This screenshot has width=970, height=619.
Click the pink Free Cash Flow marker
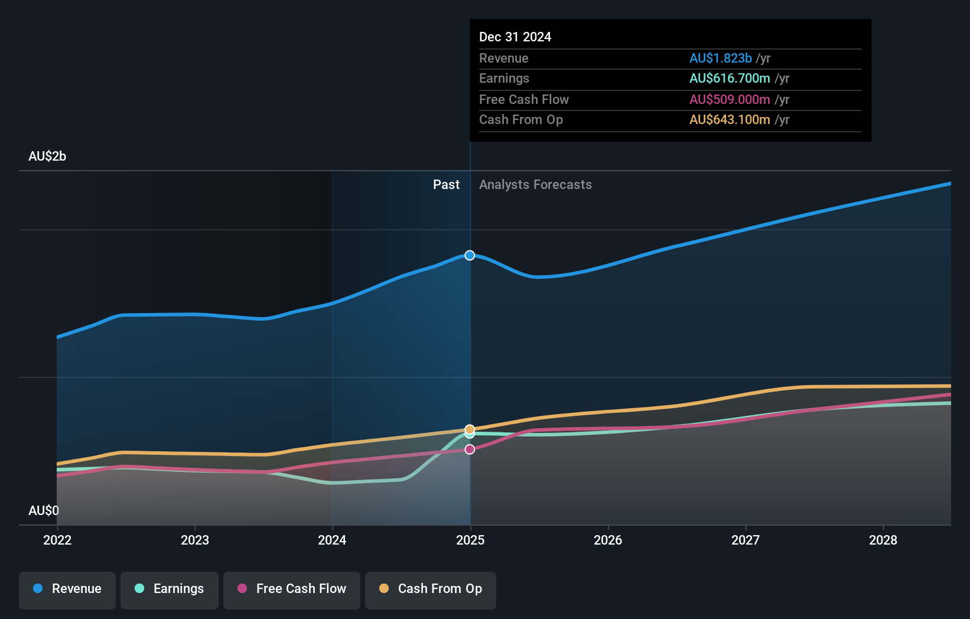(470, 449)
